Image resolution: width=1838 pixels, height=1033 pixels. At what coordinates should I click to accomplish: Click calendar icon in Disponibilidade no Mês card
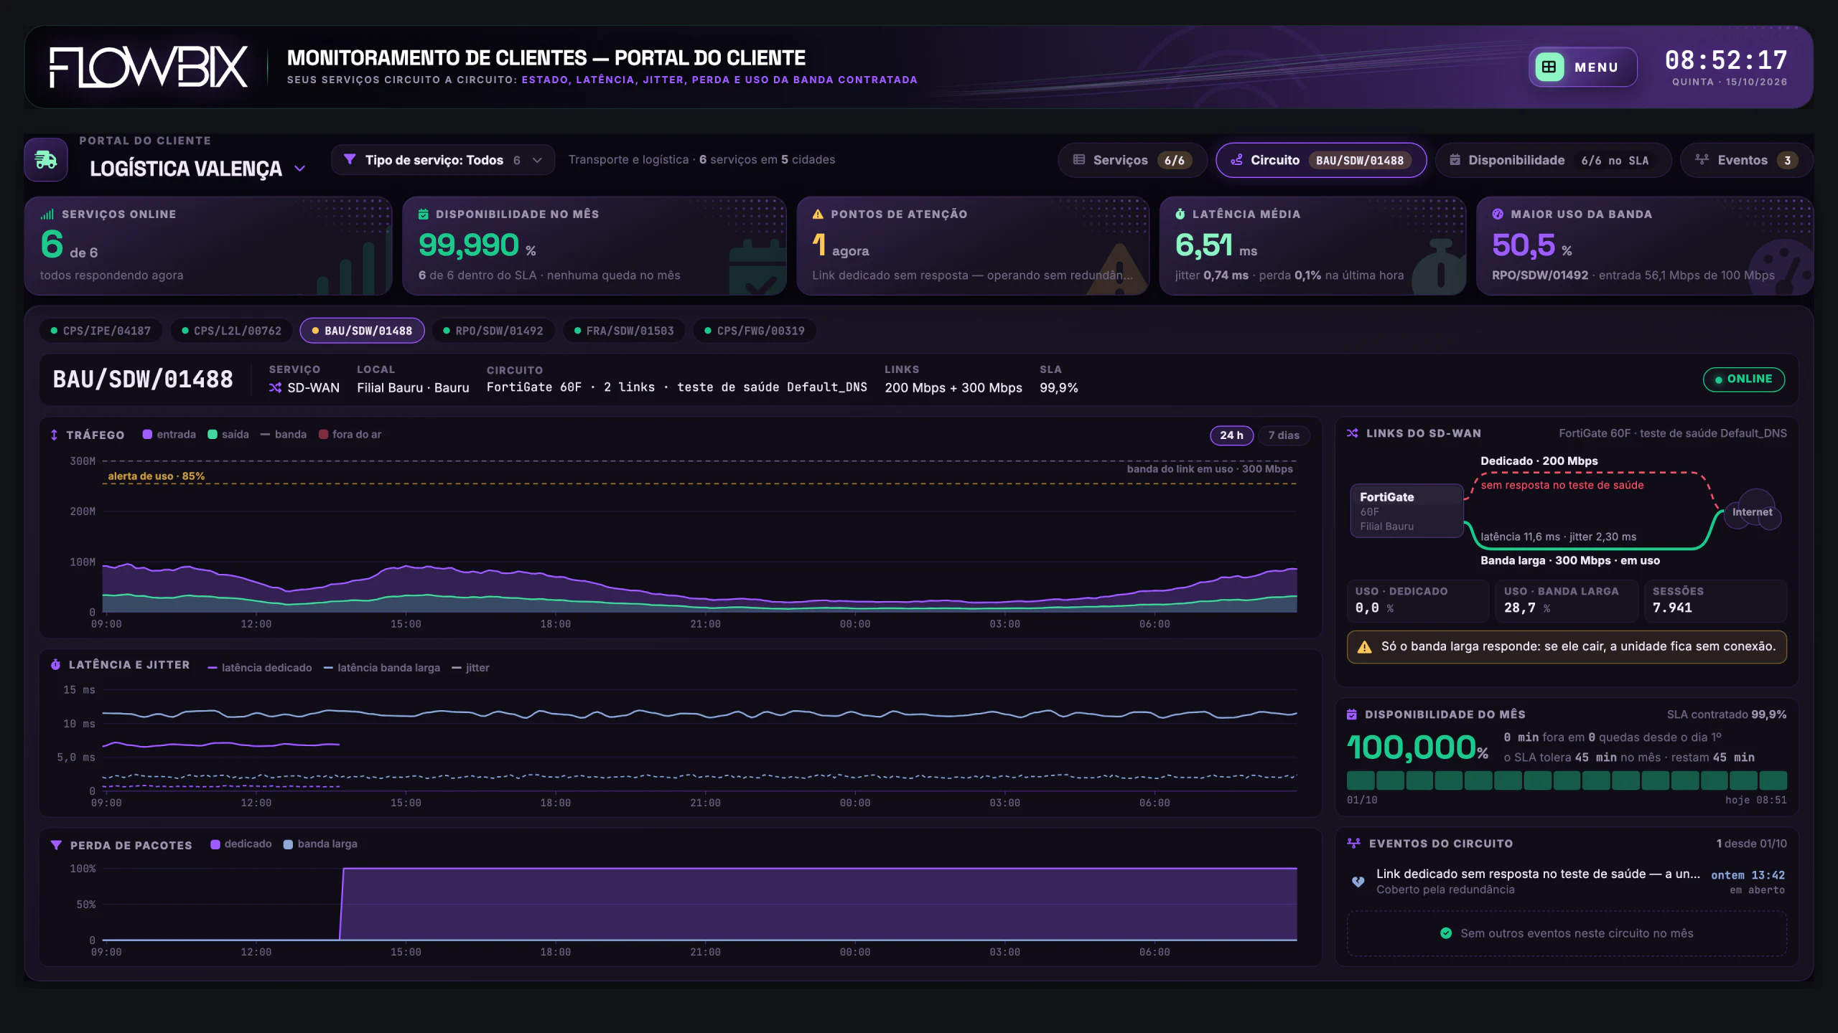point(424,214)
